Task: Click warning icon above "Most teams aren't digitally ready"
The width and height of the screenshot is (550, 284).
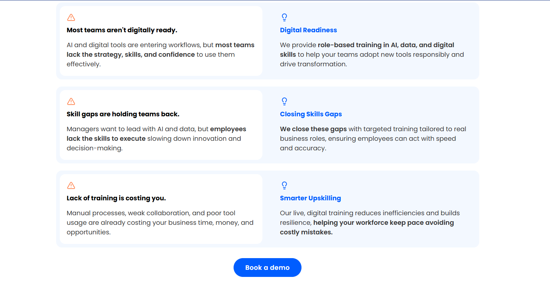Action: click(71, 17)
